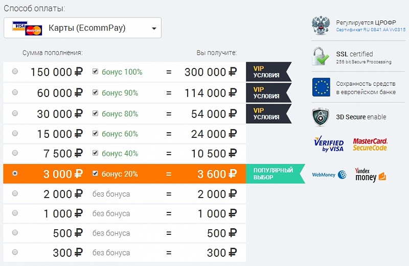This screenshot has width=409, height=266.
Task: Click the dropdown arrow of payment method
Action: point(154,29)
